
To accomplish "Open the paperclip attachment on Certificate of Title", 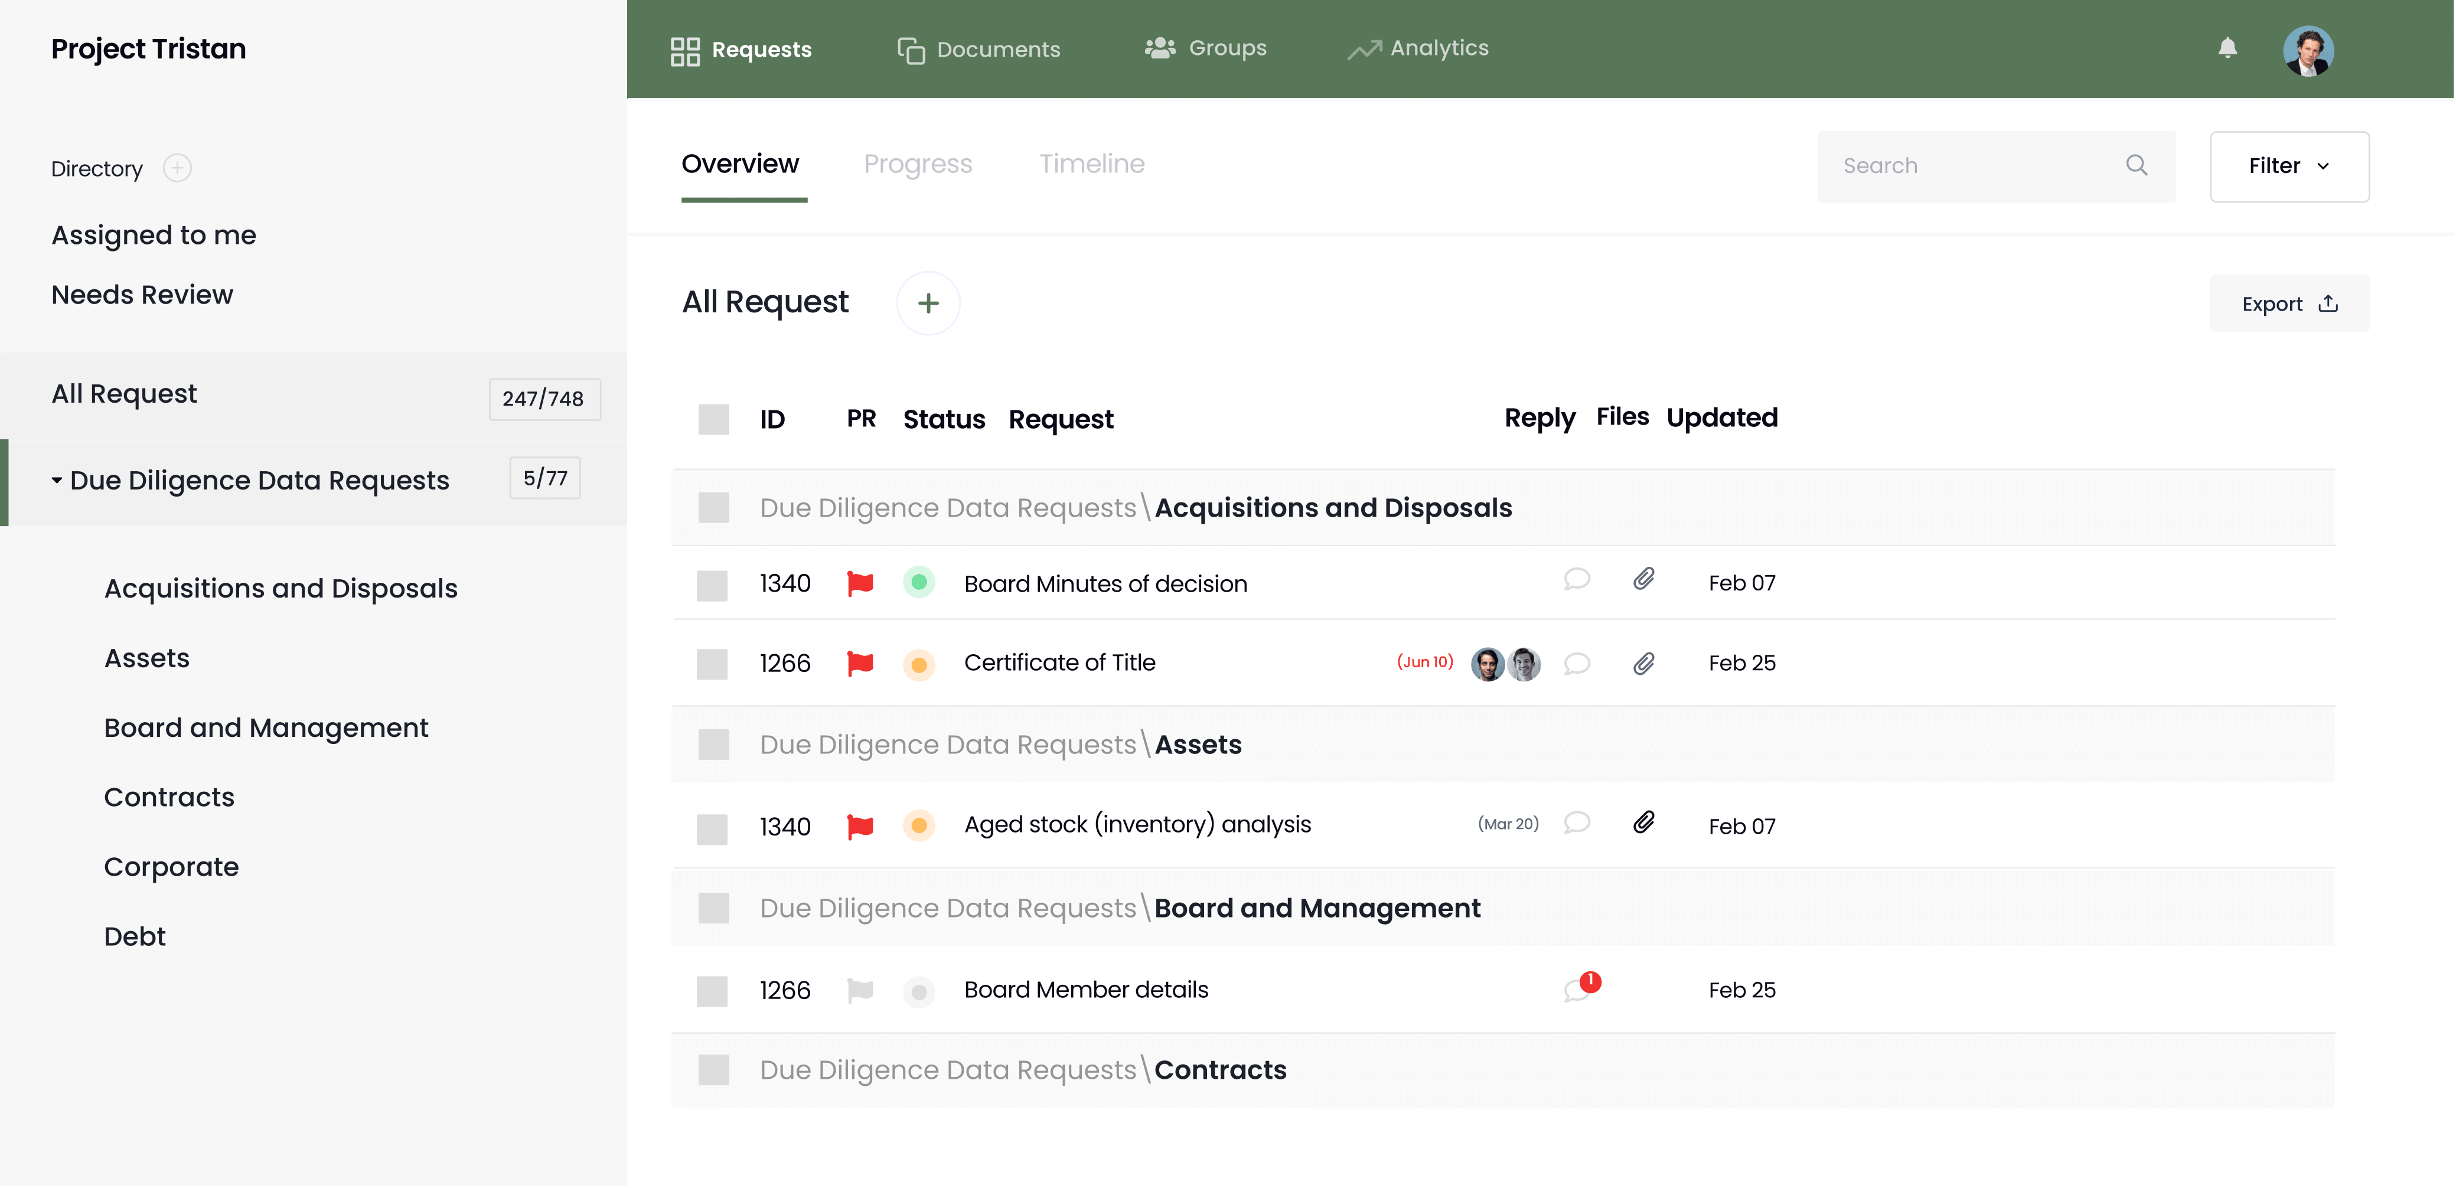I will (x=1643, y=662).
